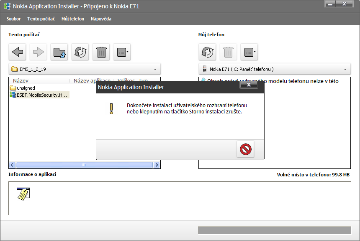Open view options menu for Tento počítač
Screen dimensions: 360x241
[122, 52]
